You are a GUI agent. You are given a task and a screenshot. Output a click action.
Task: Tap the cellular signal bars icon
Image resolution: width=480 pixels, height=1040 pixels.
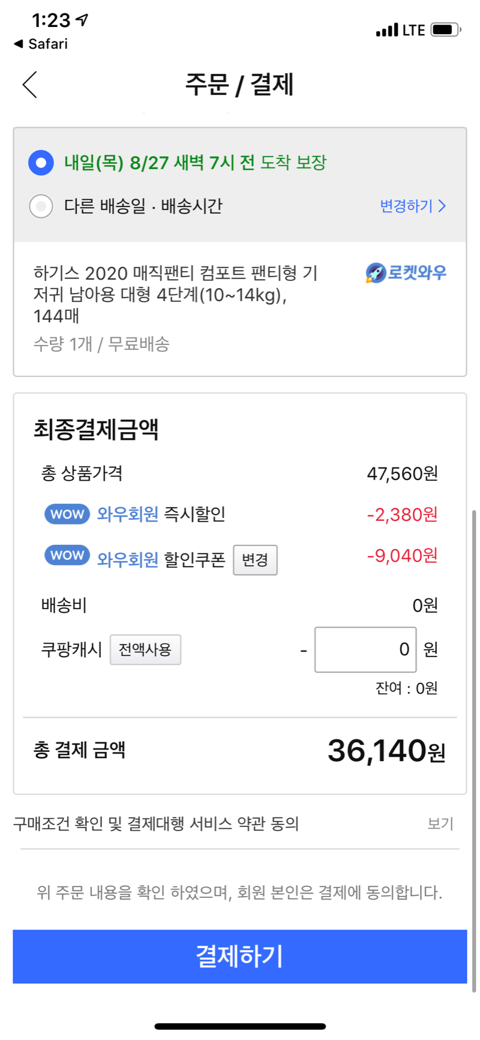coord(387,30)
